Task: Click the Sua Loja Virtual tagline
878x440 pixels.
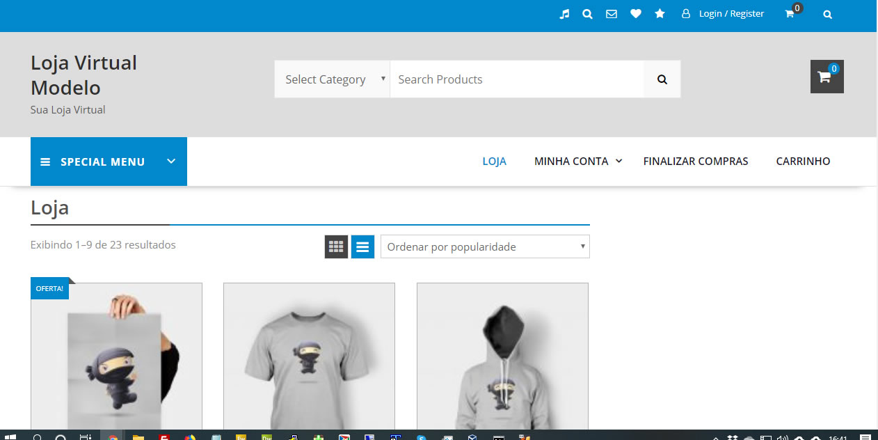Action: (x=68, y=110)
